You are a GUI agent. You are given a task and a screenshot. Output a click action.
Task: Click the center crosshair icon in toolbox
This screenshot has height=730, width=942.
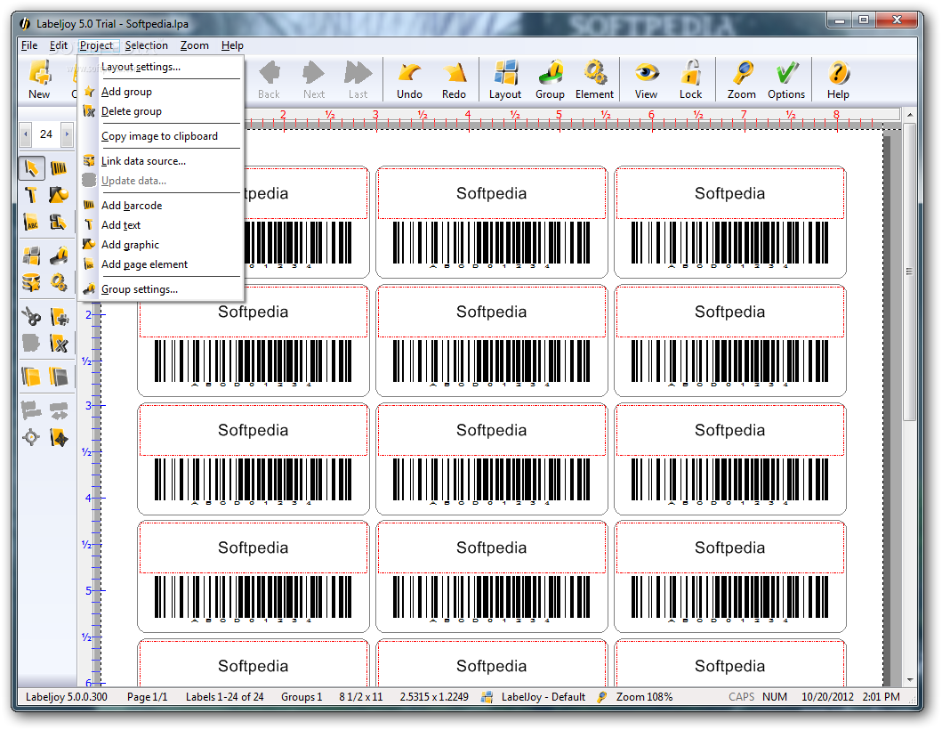31,438
